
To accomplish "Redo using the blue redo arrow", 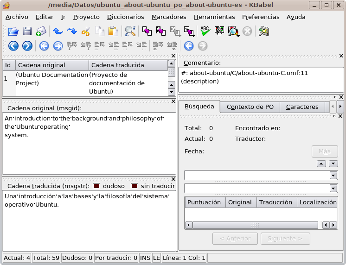I will click(72, 31).
